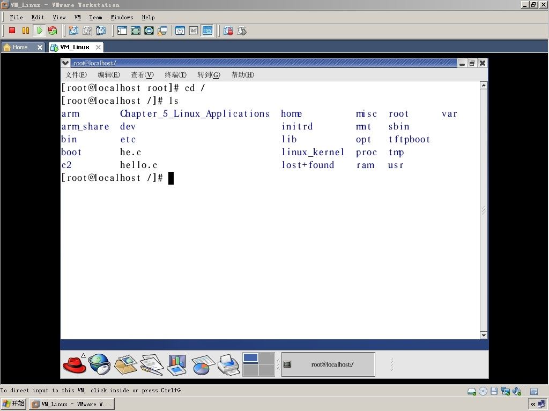The image size is (549, 411).
Task: Click the Windows 开始 Start button
Action: [13, 404]
